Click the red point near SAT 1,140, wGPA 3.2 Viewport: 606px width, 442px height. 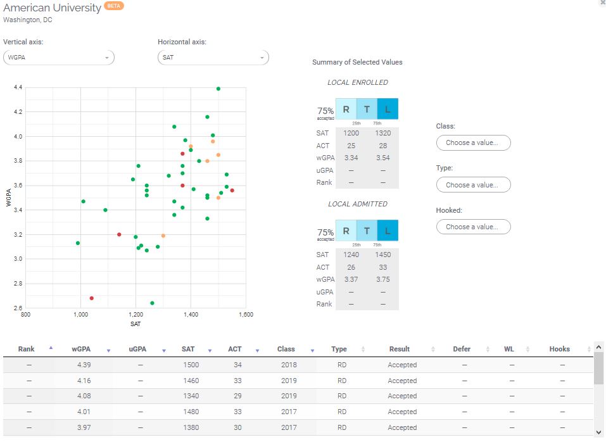(119, 234)
